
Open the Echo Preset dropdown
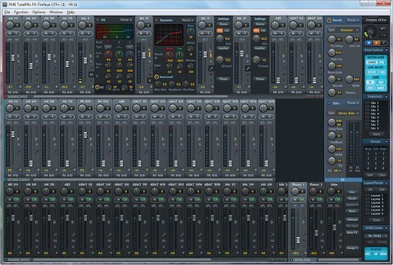click(x=353, y=103)
